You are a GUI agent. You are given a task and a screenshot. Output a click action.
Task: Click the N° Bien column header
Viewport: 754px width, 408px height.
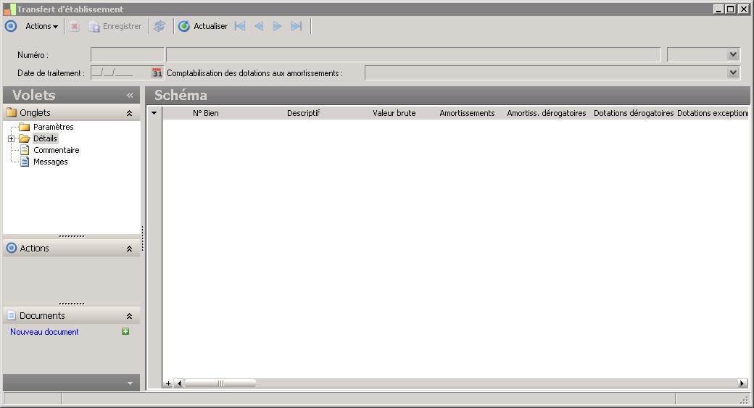(x=206, y=113)
